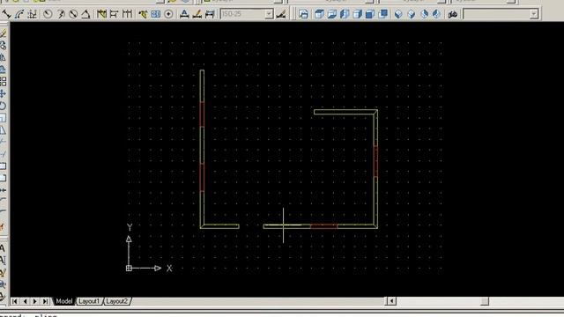The image size is (564, 317).
Task: Select red window segment on bottom wall
Action: coord(324,226)
